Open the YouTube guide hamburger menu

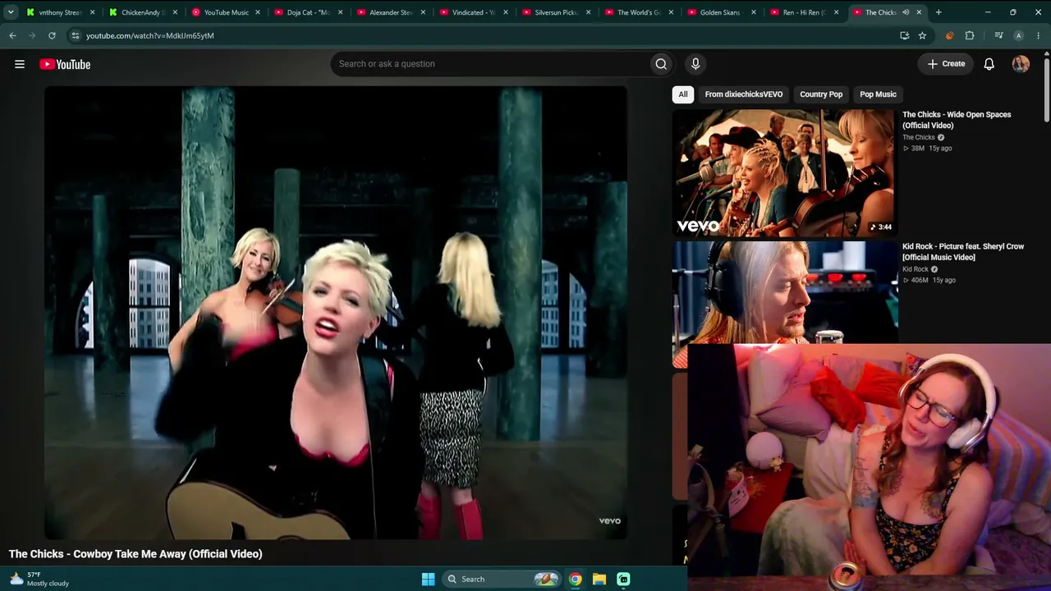tap(20, 64)
